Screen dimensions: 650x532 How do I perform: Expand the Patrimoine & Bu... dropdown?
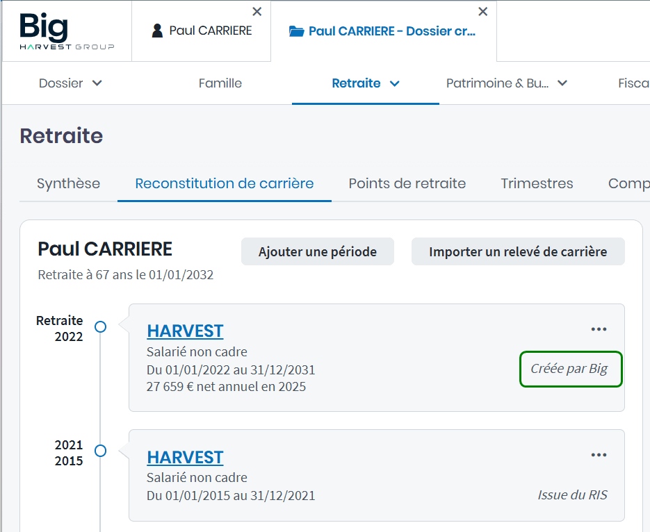(562, 83)
